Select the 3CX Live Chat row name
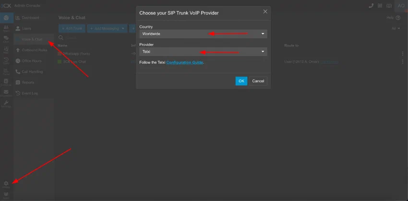 (74, 62)
